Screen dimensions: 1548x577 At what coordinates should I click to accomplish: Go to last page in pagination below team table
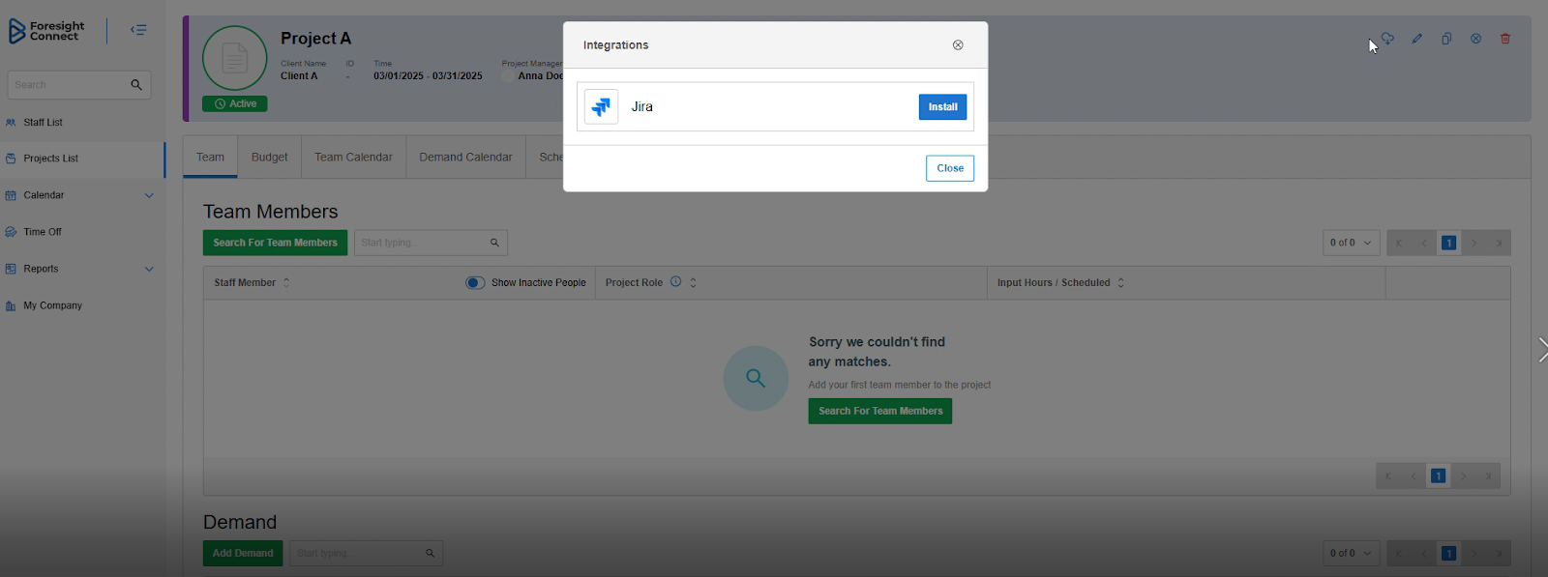pyautogui.click(x=1489, y=476)
